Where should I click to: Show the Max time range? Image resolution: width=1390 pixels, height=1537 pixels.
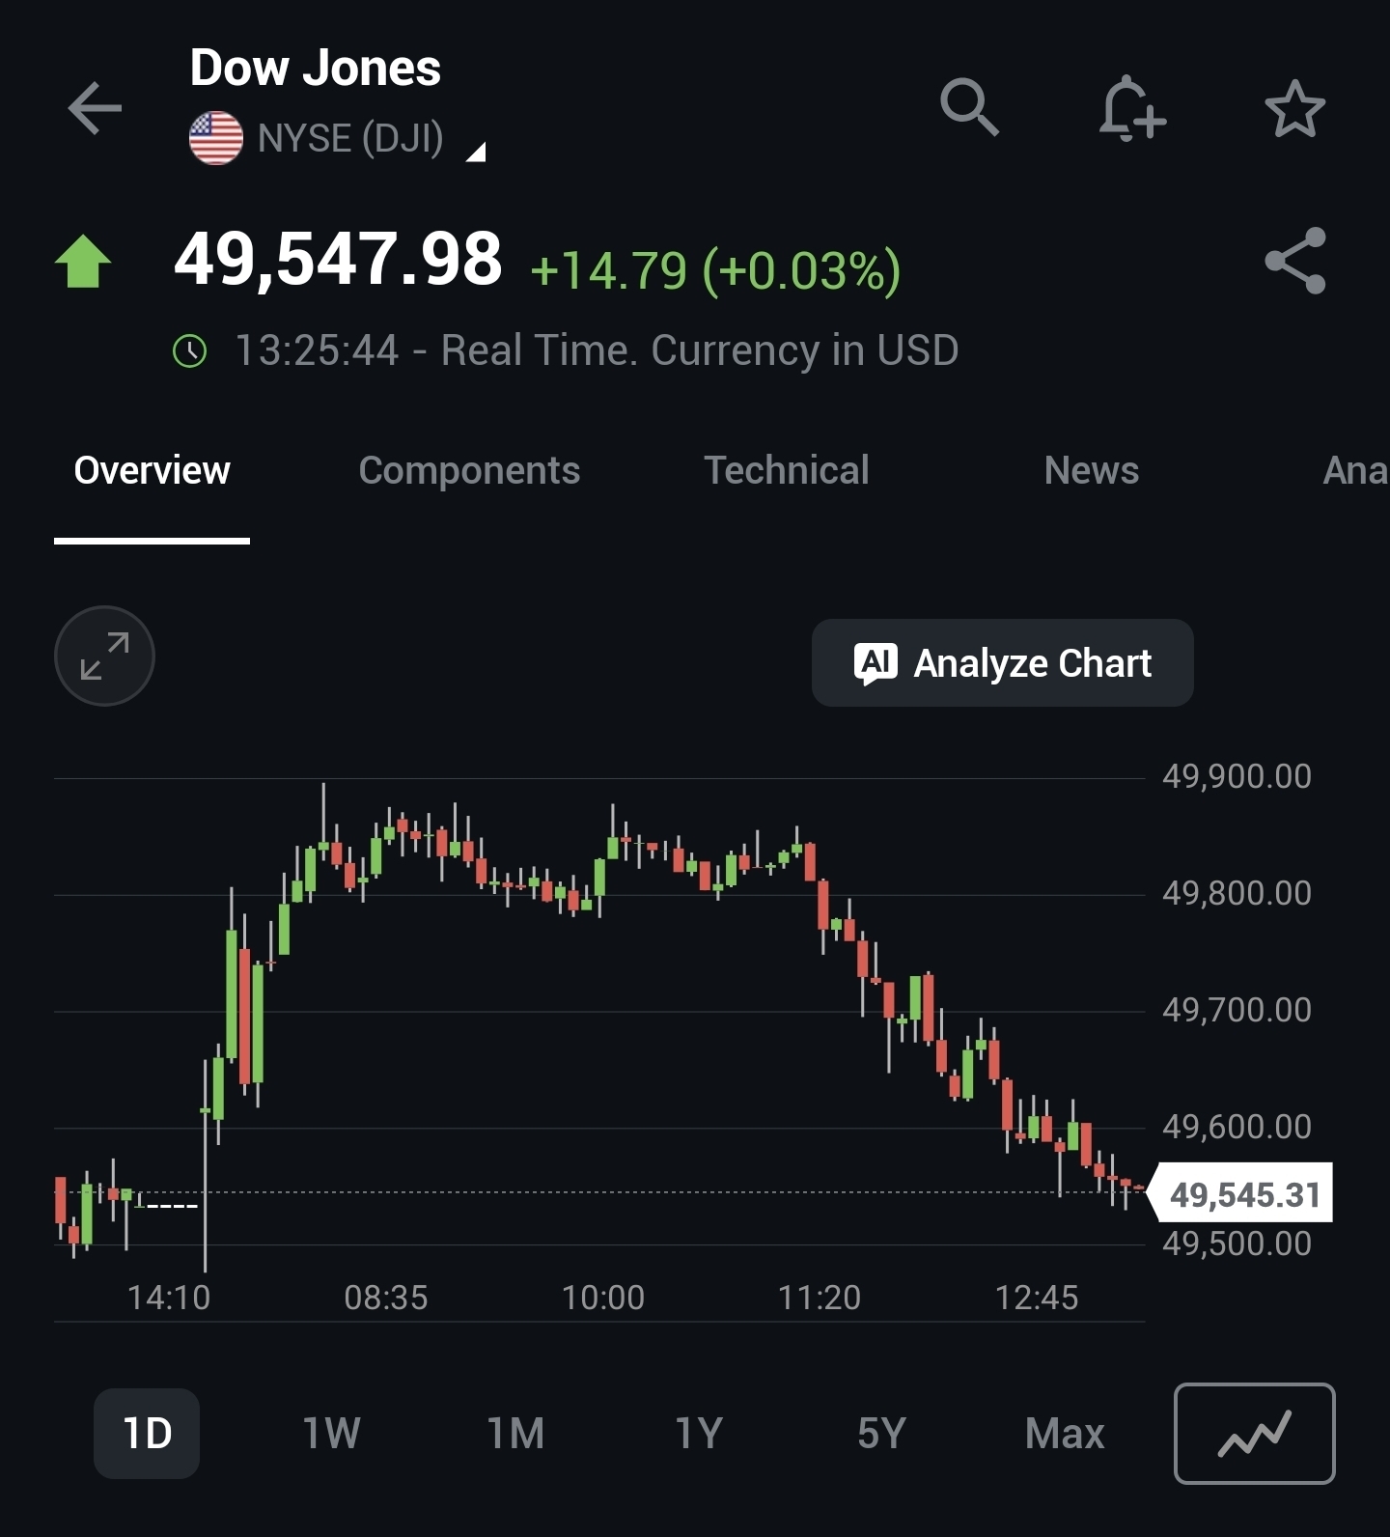[1064, 1434]
